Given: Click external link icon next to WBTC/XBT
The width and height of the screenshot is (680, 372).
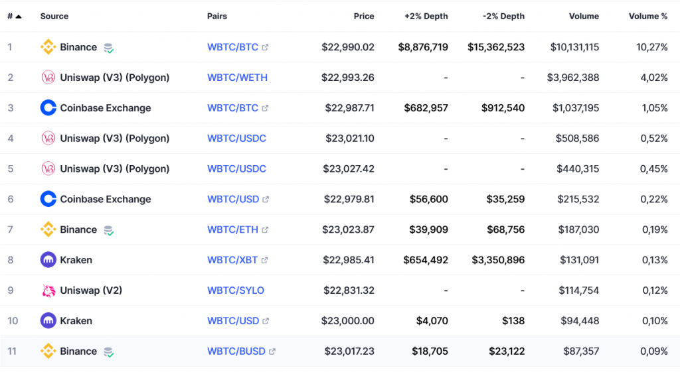Looking at the screenshot, I should [x=264, y=261].
